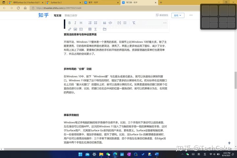Clear text formatting in the editor
This screenshot has height=158, width=237.
point(134,23)
